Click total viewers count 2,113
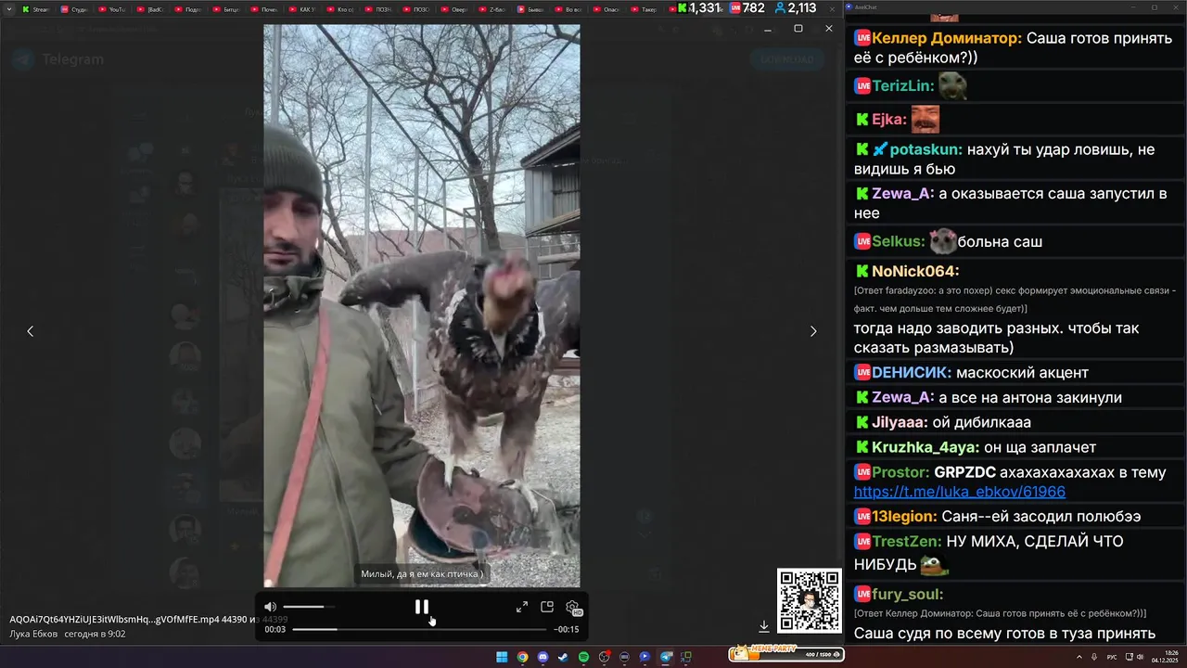 795,8
